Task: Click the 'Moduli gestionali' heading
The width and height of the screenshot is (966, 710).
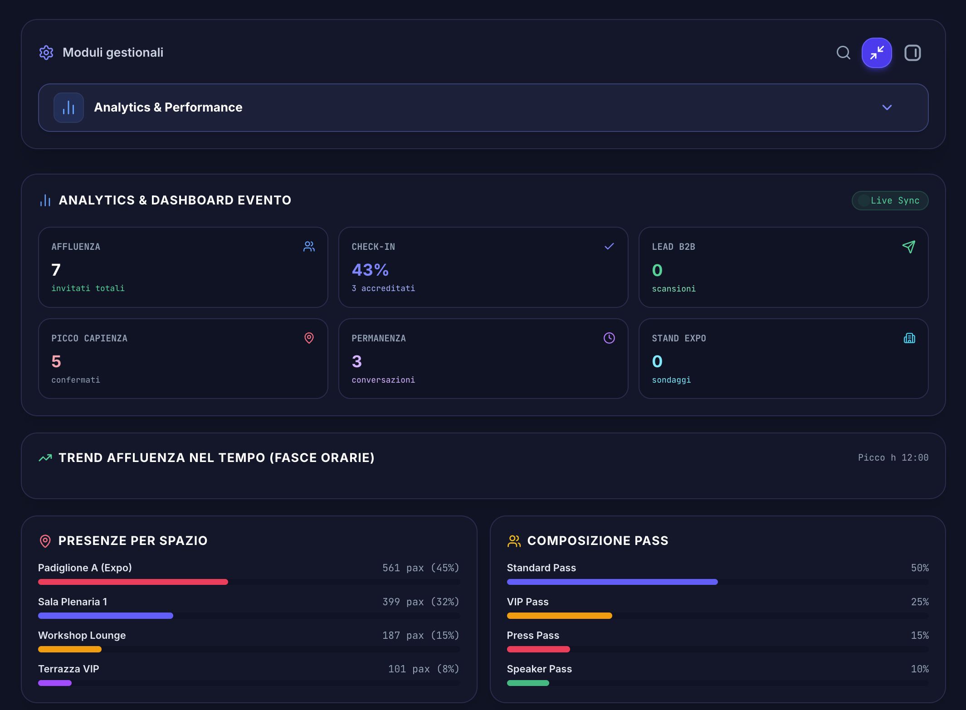Action: 113,53
